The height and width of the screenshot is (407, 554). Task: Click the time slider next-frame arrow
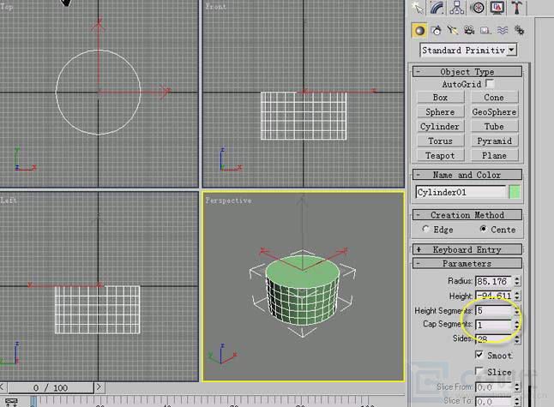tap(99, 387)
